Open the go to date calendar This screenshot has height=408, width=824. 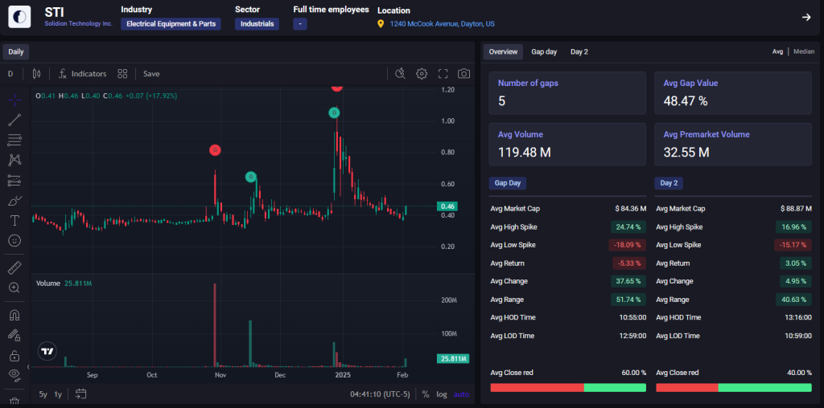pyautogui.click(x=80, y=394)
